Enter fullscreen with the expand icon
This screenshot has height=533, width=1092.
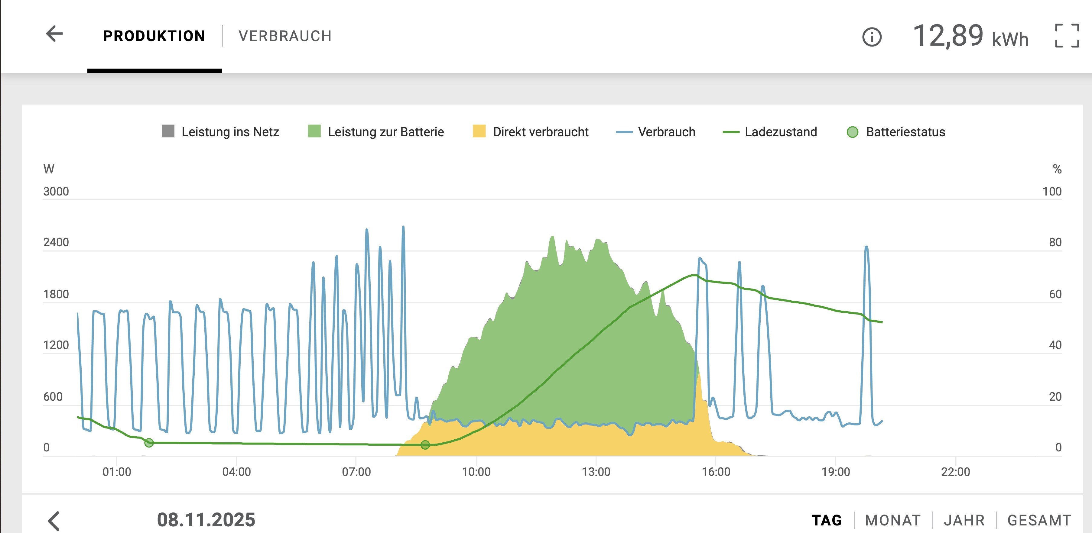1067,36
